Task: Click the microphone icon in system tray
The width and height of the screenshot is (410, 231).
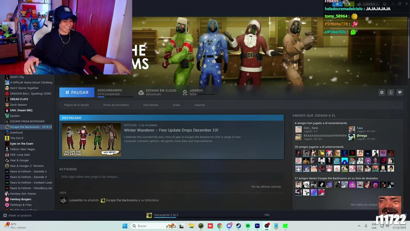Action: tap(366, 226)
